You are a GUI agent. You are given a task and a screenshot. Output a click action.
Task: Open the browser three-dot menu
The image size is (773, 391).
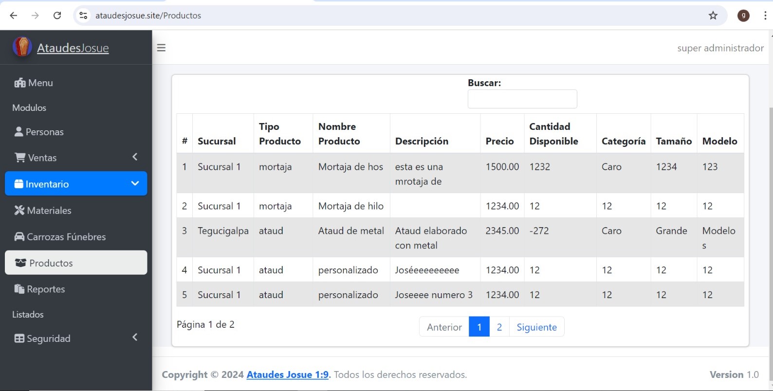click(765, 16)
